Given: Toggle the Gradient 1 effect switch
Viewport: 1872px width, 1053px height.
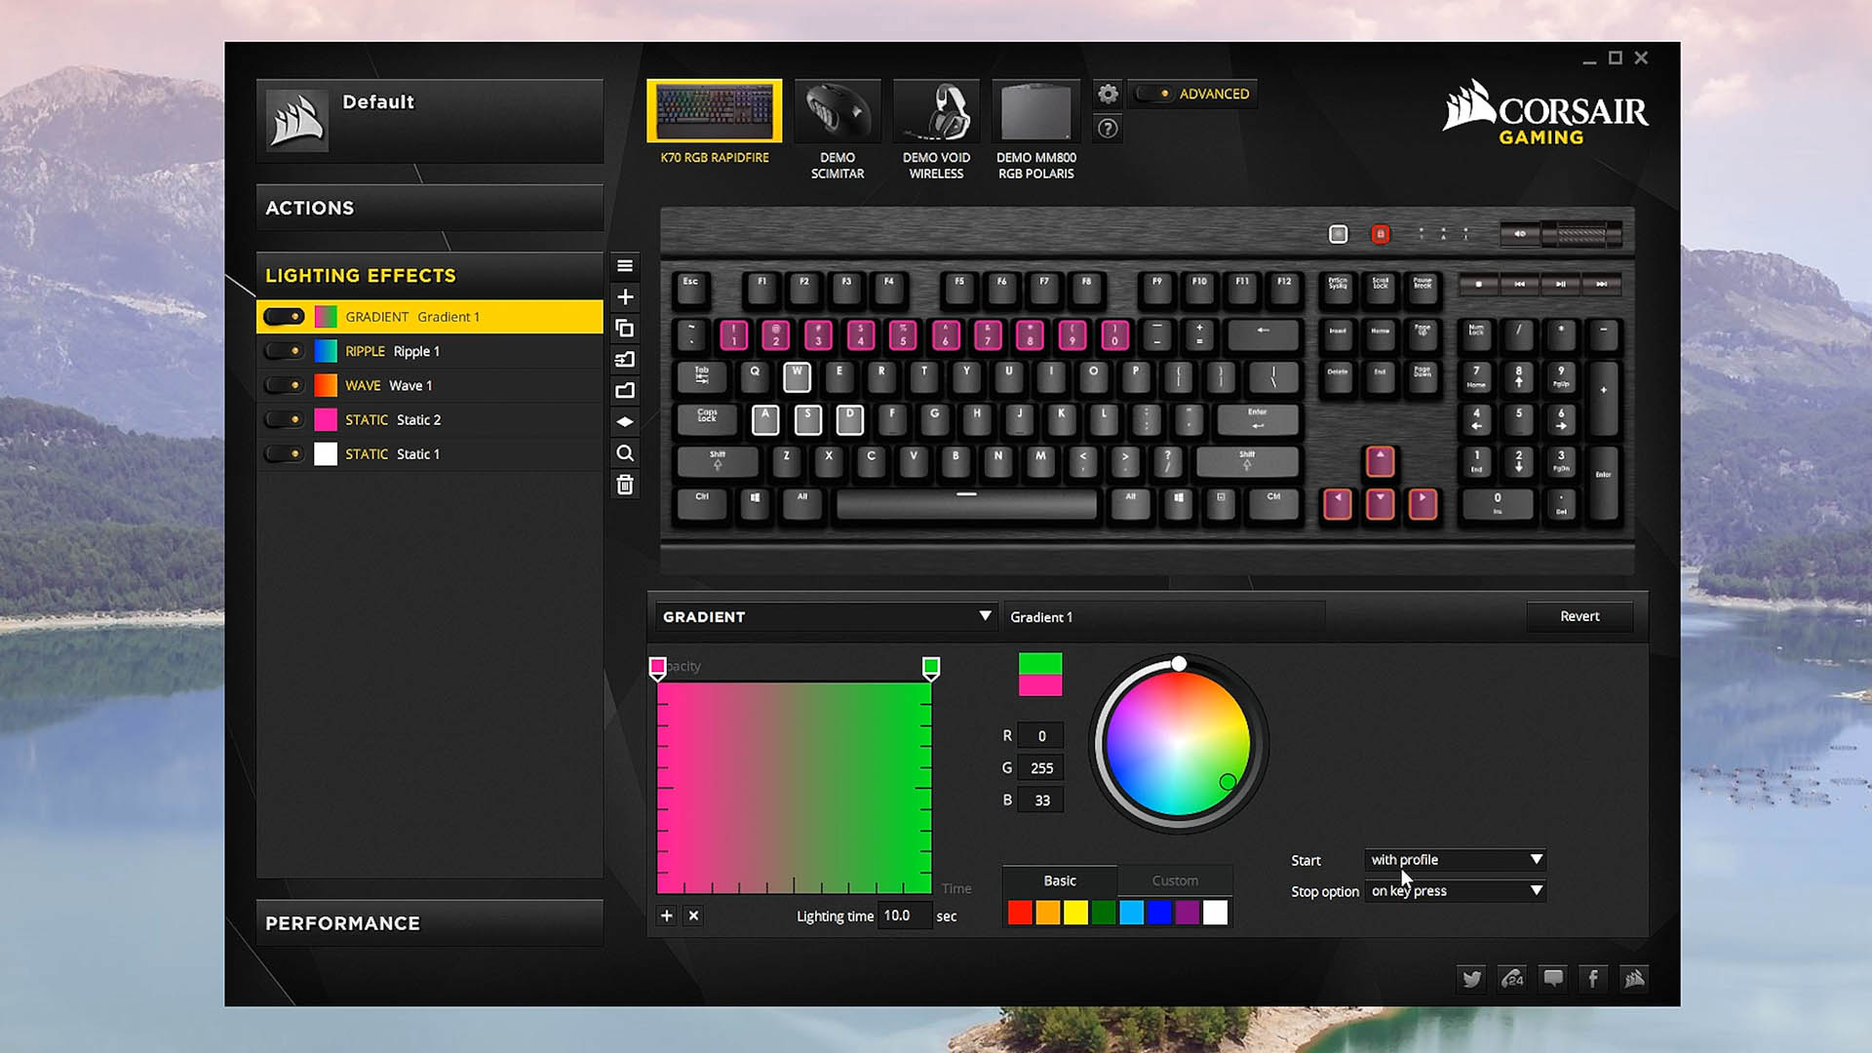Looking at the screenshot, I should (284, 317).
